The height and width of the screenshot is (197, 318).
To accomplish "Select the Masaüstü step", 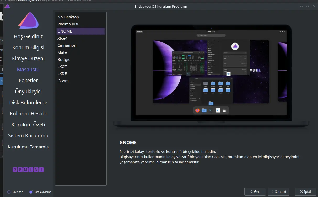I will (28, 70).
